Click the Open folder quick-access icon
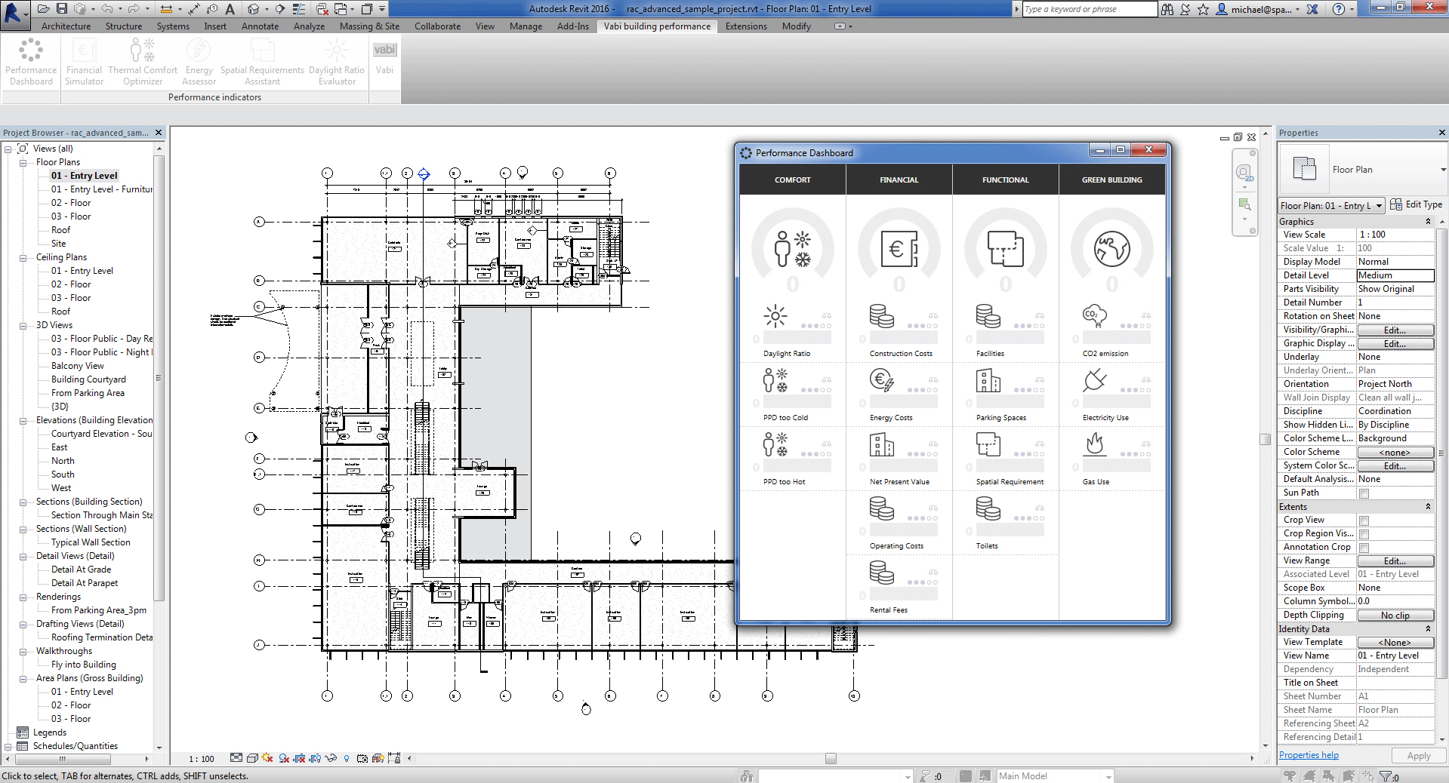 [x=43, y=9]
